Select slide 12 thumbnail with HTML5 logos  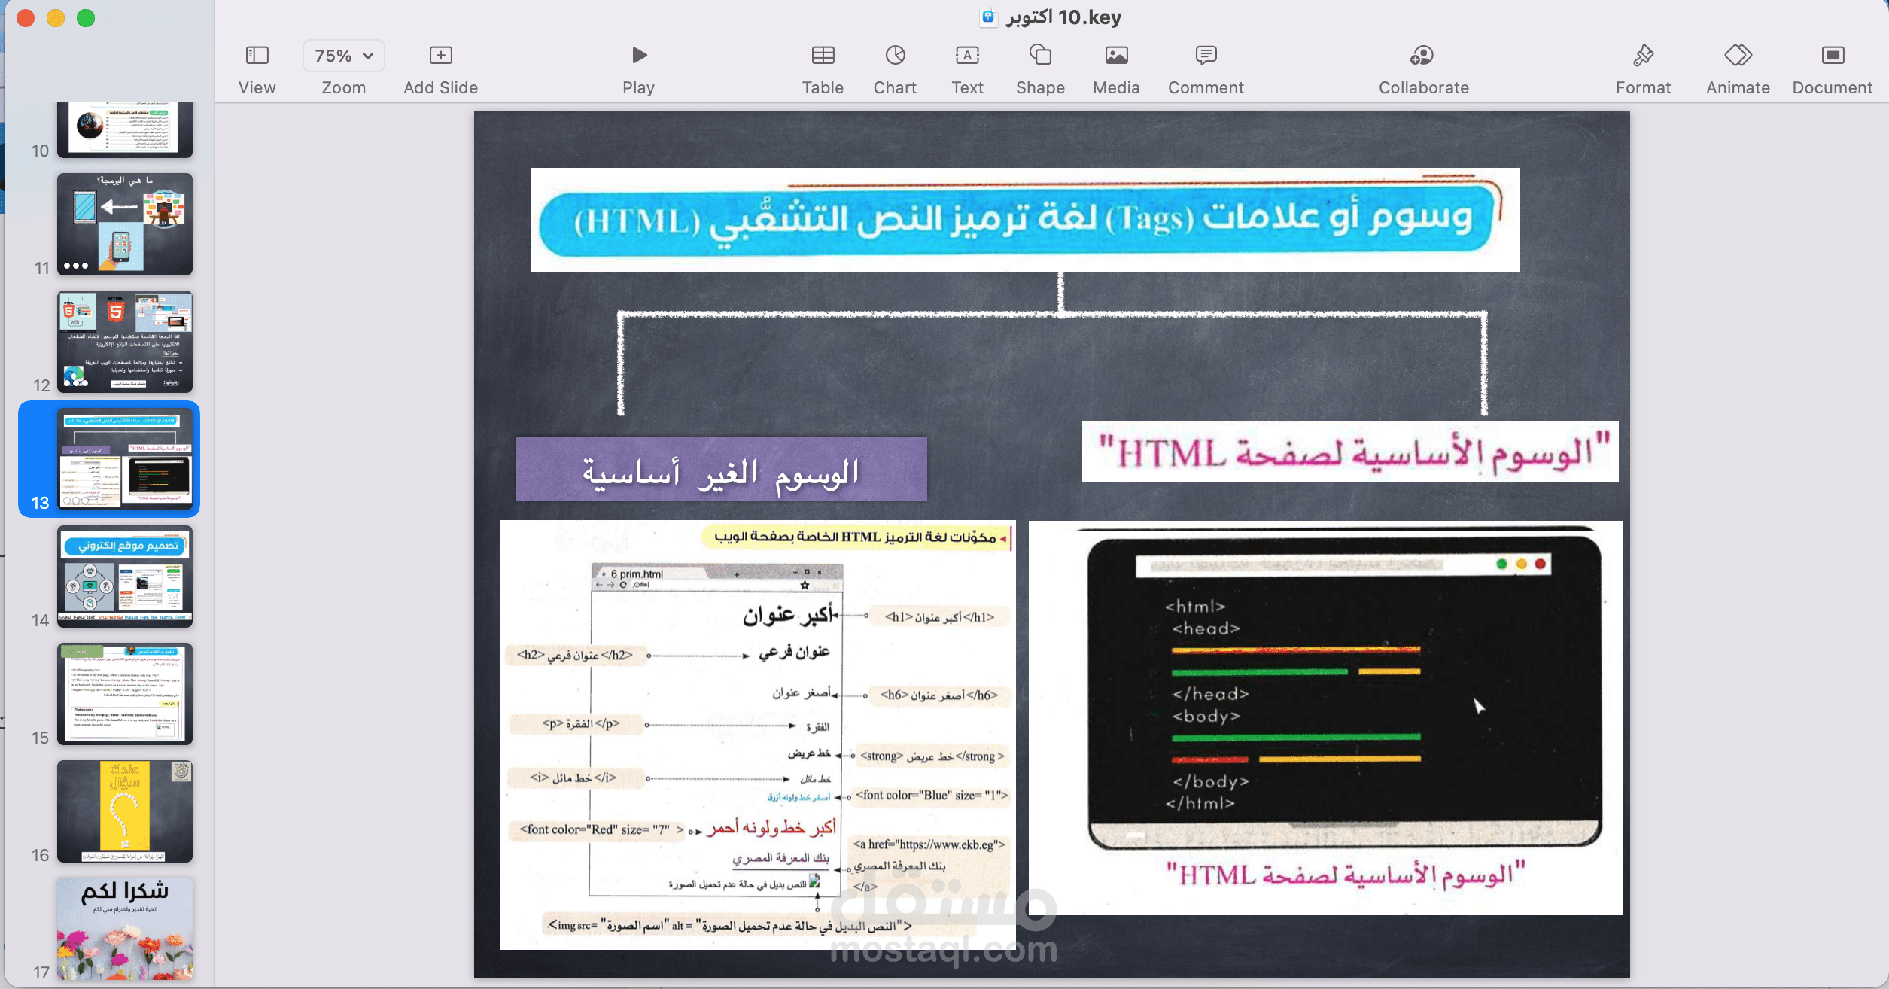(125, 342)
